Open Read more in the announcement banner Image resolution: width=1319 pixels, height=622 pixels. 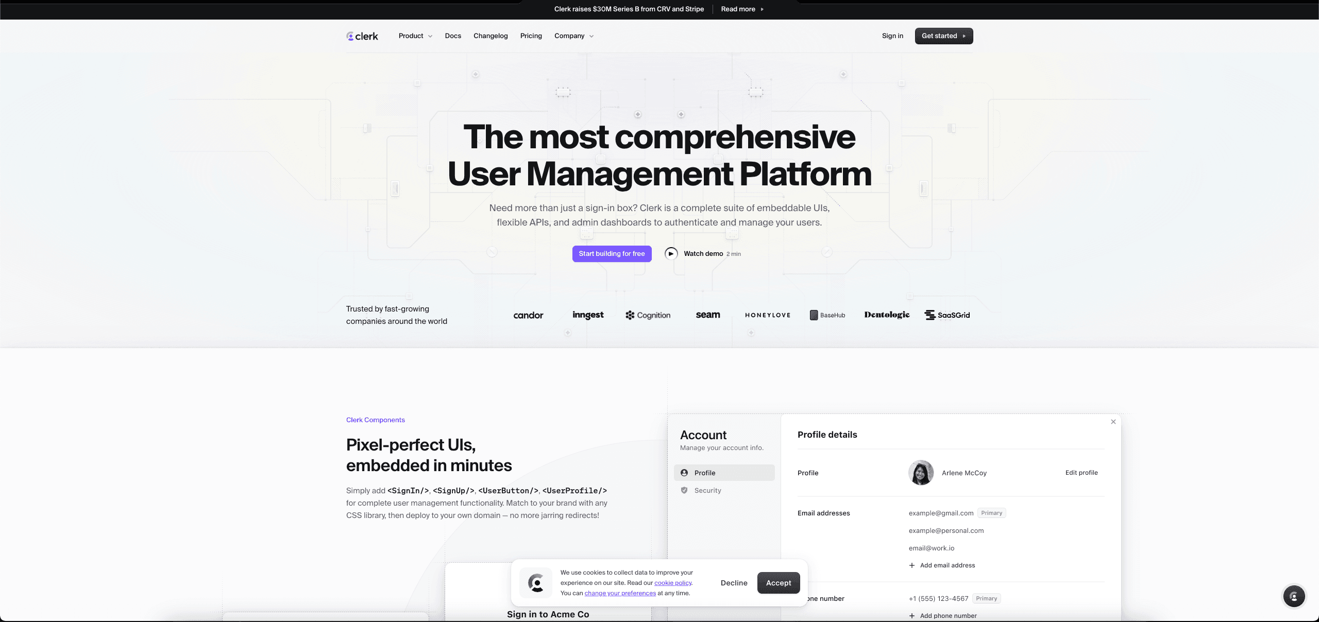pyautogui.click(x=742, y=9)
